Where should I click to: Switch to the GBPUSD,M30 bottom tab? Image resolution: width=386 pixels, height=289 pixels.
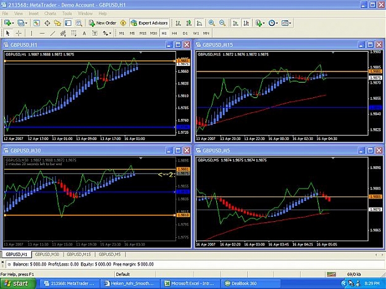click(x=47, y=254)
